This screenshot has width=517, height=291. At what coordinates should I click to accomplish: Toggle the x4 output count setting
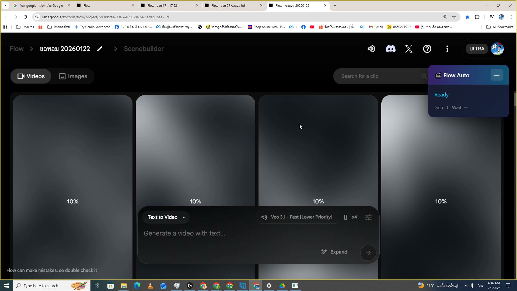[x=355, y=217]
